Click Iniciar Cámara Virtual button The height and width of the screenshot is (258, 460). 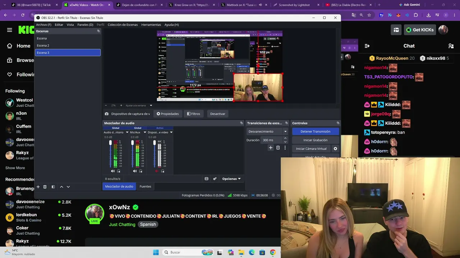[x=311, y=149]
